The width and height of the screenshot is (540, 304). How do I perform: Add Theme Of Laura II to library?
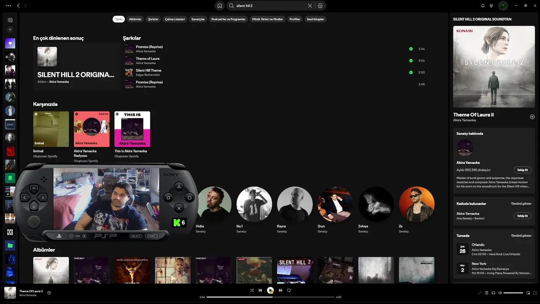(x=532, y=117)
